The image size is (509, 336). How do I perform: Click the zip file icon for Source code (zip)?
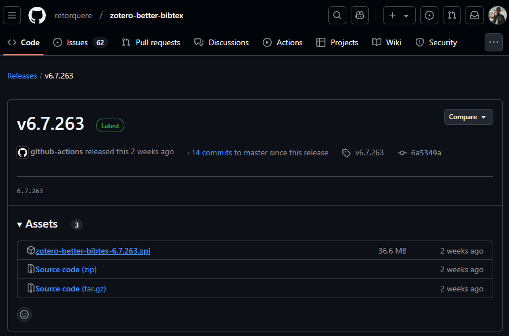(x=31, y=269)
